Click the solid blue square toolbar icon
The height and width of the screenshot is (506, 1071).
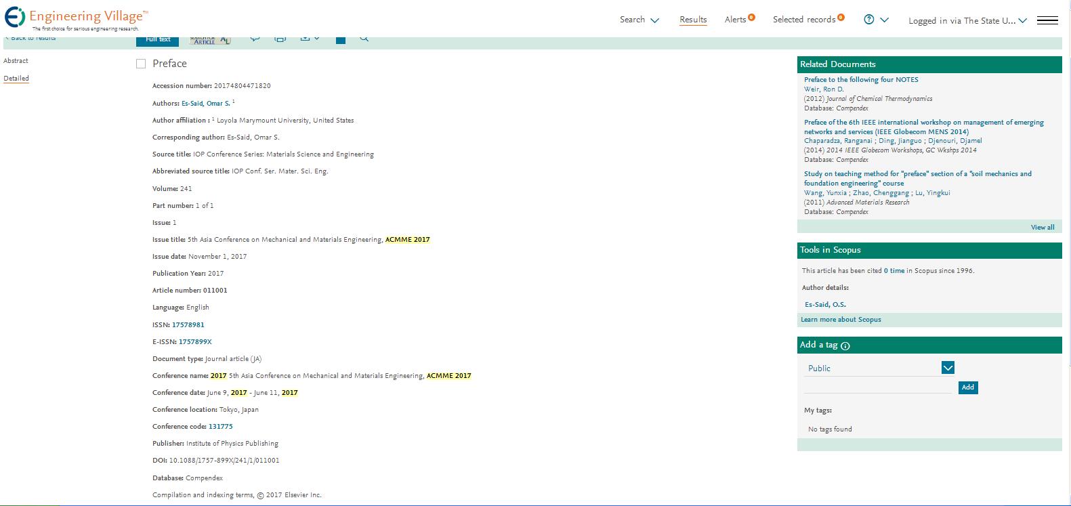coord(341,39)
